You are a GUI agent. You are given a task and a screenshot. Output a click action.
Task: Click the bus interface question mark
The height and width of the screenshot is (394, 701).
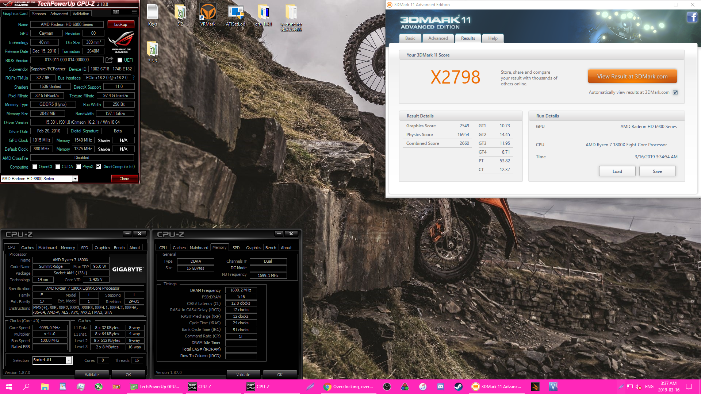[x=133, y=78]
